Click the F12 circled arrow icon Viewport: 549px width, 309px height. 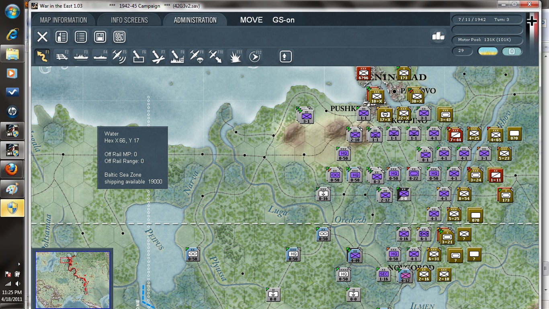[254, 56]
